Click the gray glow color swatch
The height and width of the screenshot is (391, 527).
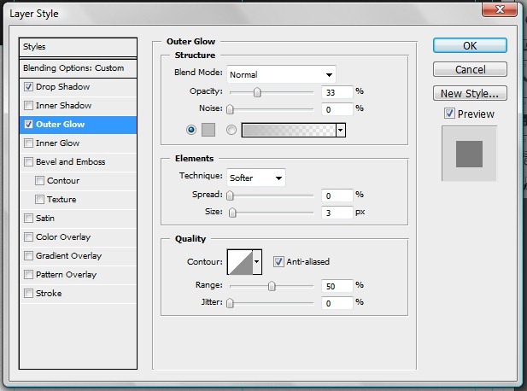pyautogui.click(x=209, y=130)
